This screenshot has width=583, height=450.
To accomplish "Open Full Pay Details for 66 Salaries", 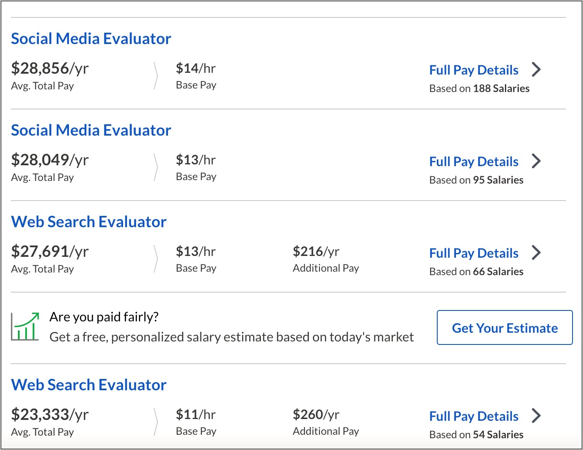I will (x=474, y=253).
